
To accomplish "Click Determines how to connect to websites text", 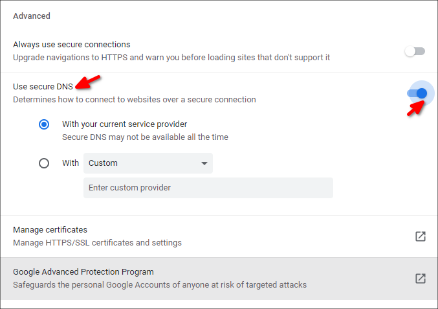I will pyautogui.click(x=135, y=100).
